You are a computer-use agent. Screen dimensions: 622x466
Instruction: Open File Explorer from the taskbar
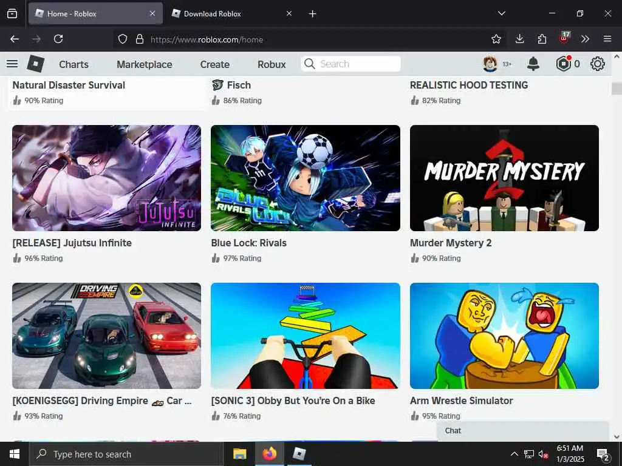pyautogui.click(x=239, y=454)
